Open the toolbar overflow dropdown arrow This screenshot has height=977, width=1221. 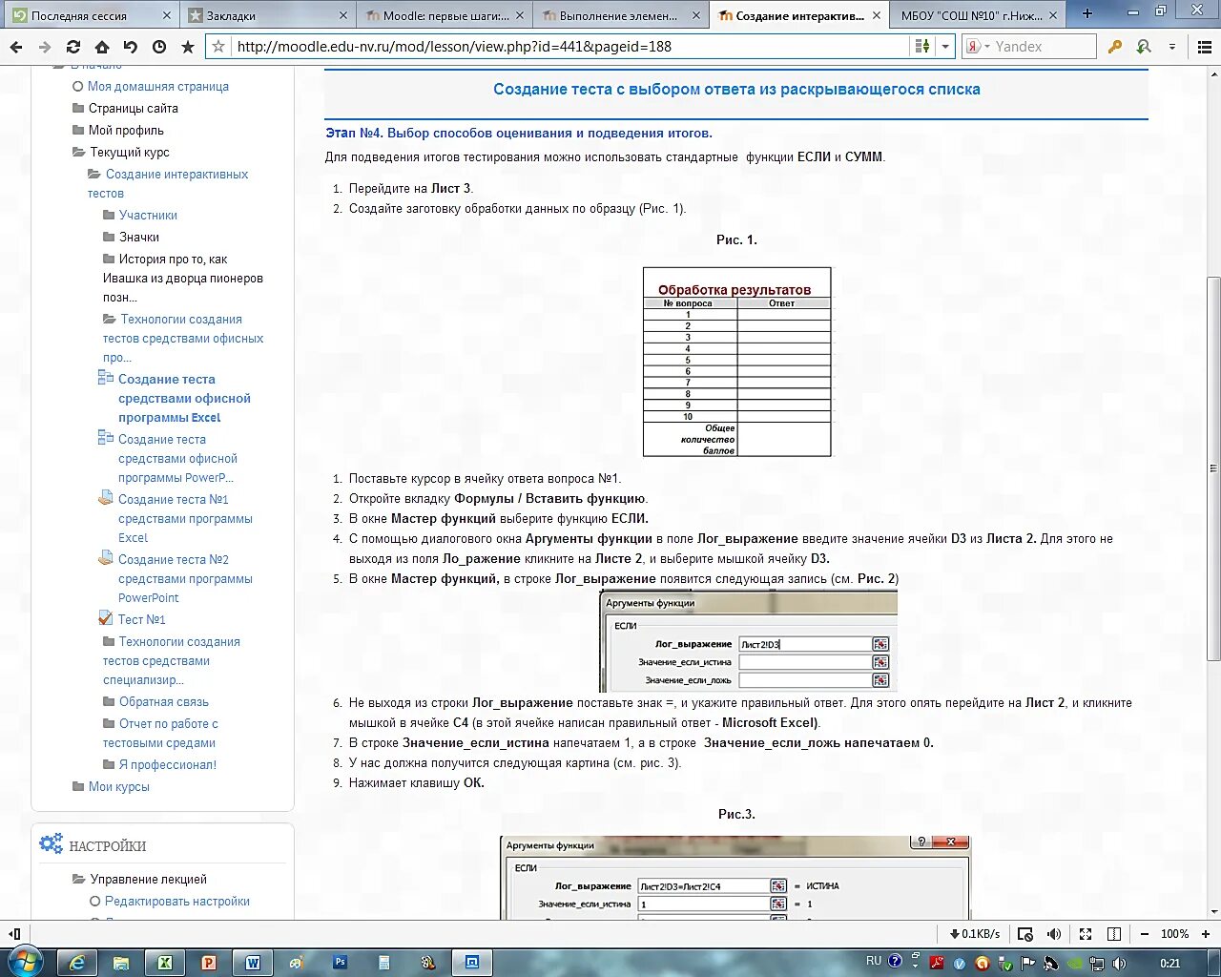[x=1172, y=47]
